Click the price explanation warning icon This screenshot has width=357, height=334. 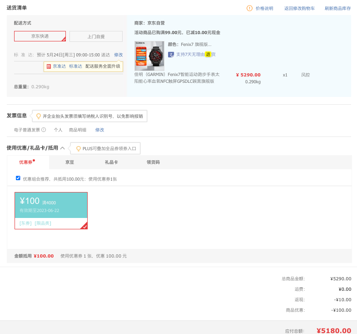tap(249, 9)
